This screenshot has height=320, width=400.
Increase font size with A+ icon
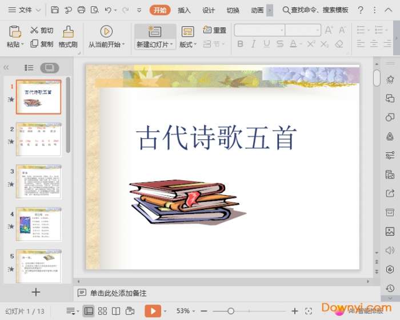329,30
